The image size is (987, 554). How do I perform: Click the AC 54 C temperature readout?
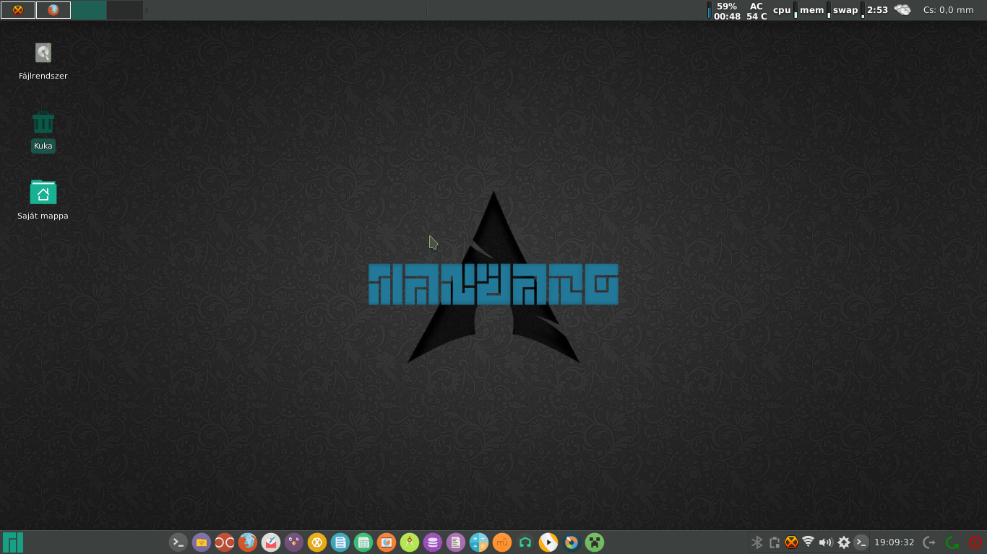click(x=757, y=11)
